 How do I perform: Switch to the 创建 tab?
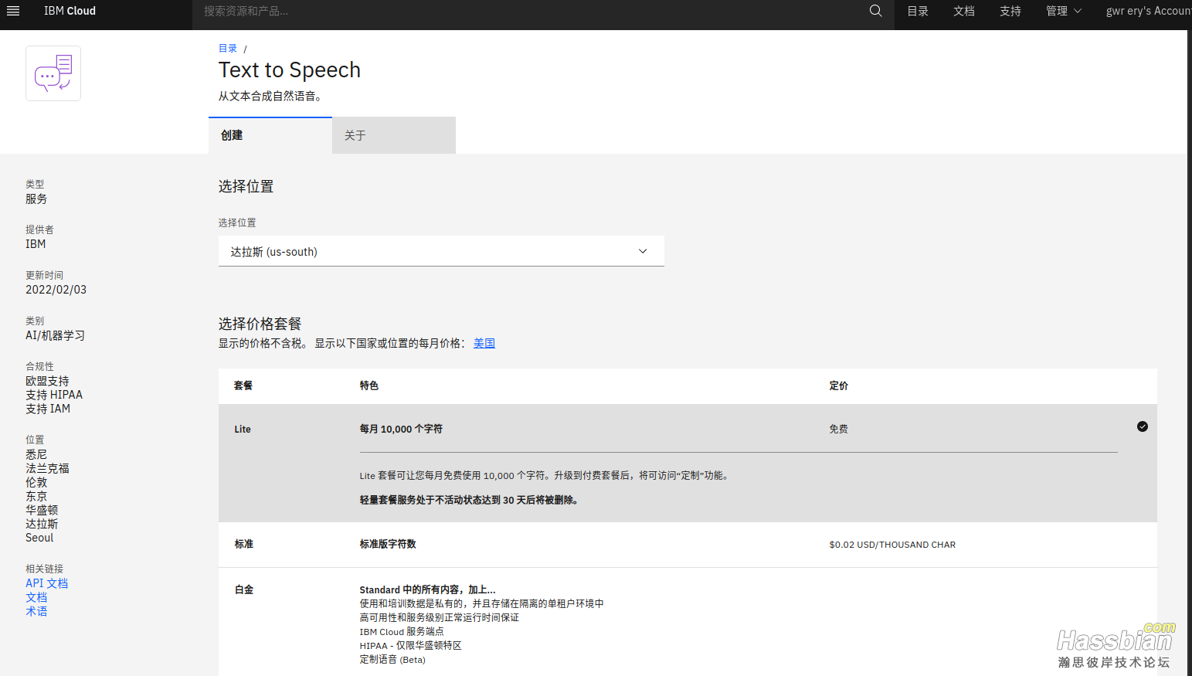click(x=270, y=135)
